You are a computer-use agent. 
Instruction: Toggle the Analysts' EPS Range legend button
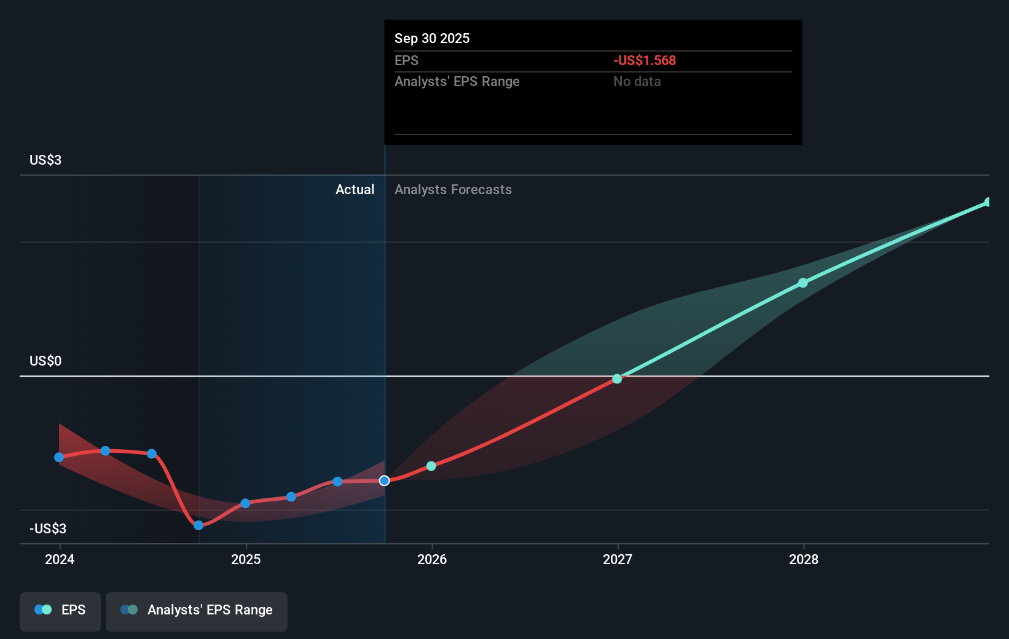pos(197,611)
